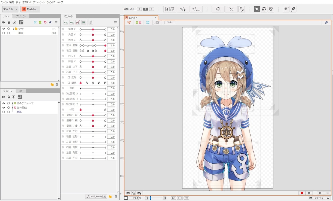This screenshot has height=201, width=333.
Task: Expand the 首の回転 deformer node
Action: (x=12, y=108)
